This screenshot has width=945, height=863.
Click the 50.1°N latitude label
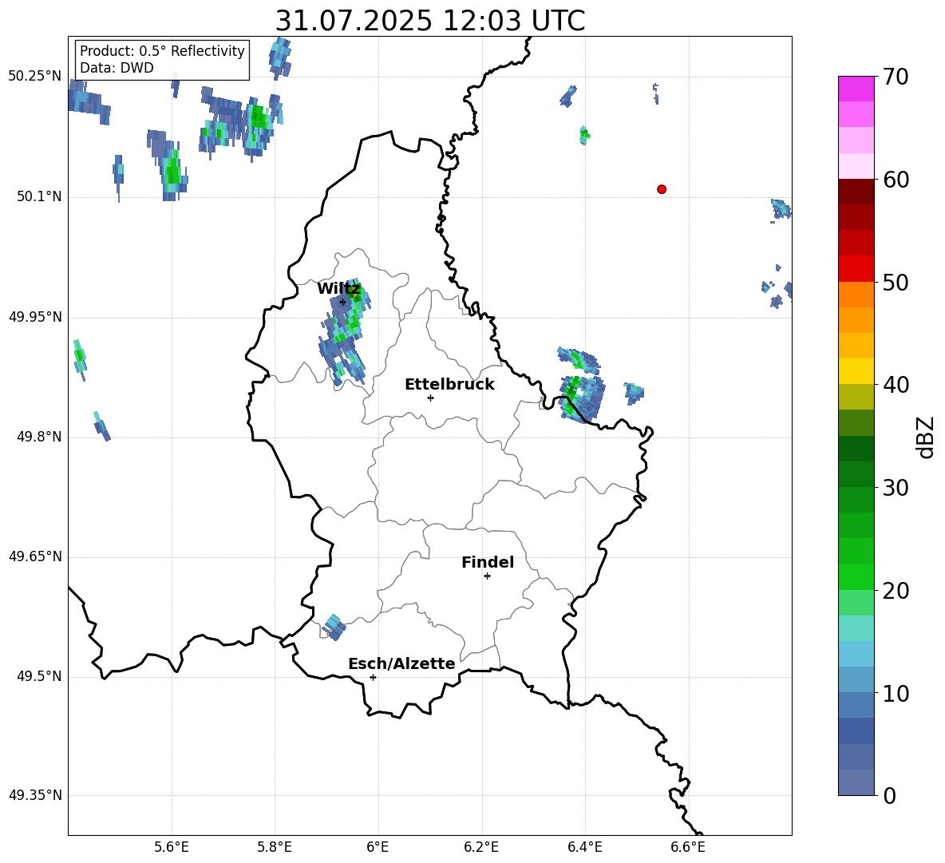[x=39, y=197]
